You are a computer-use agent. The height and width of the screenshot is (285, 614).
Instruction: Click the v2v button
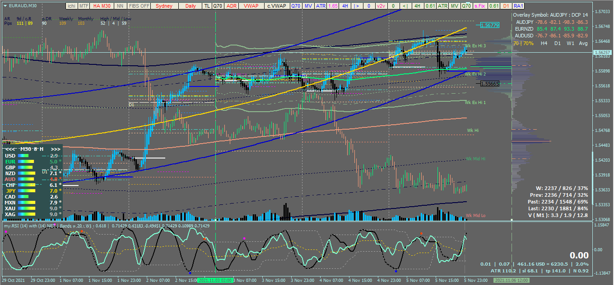[x=381, y=6]
